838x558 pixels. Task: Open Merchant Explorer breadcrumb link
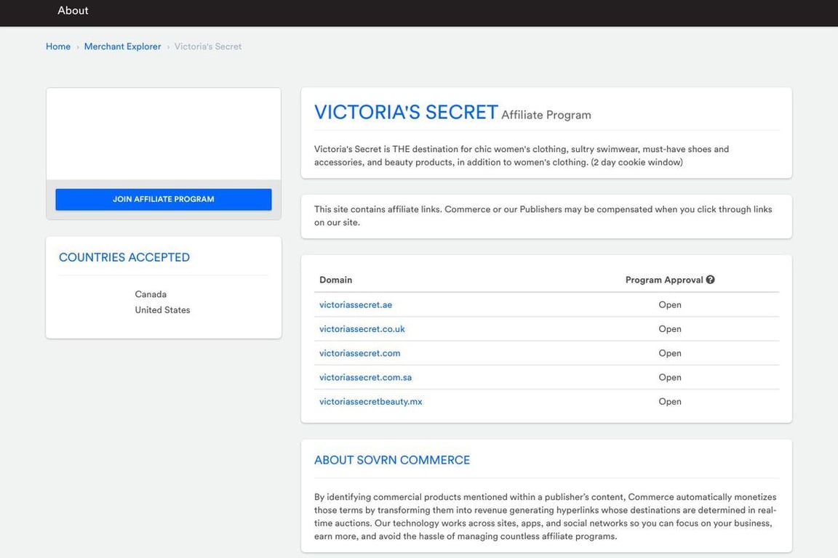(122, 46)
